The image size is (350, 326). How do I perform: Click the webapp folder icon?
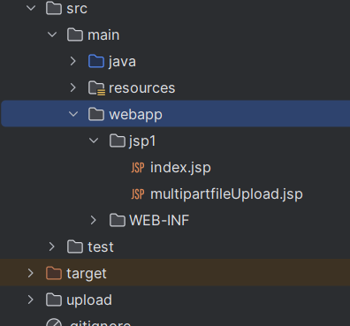tap(96, 114)
